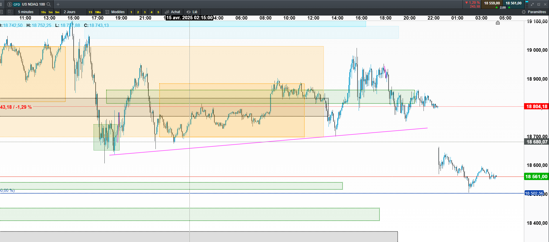The height and width of the screenshot is (242, 549).
Task: Open the chart layout grid icon
Action: tap(10, 12)
